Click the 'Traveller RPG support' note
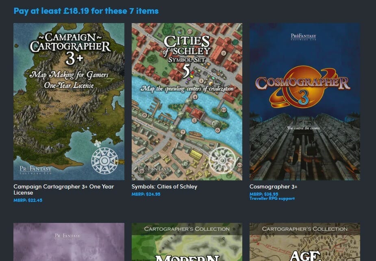Screen dimensions: 376x261 (272, 199)
